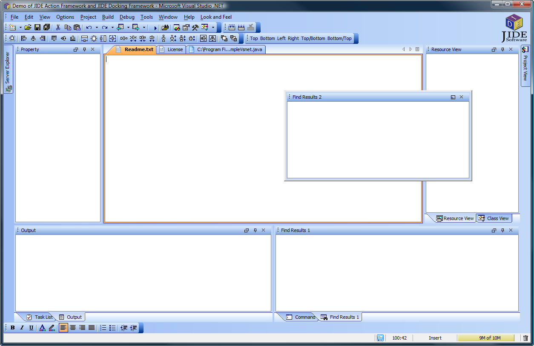The image size is (534, 346).
Task: Expand the Undo history dropdown arrow
Action: (97, 27)
